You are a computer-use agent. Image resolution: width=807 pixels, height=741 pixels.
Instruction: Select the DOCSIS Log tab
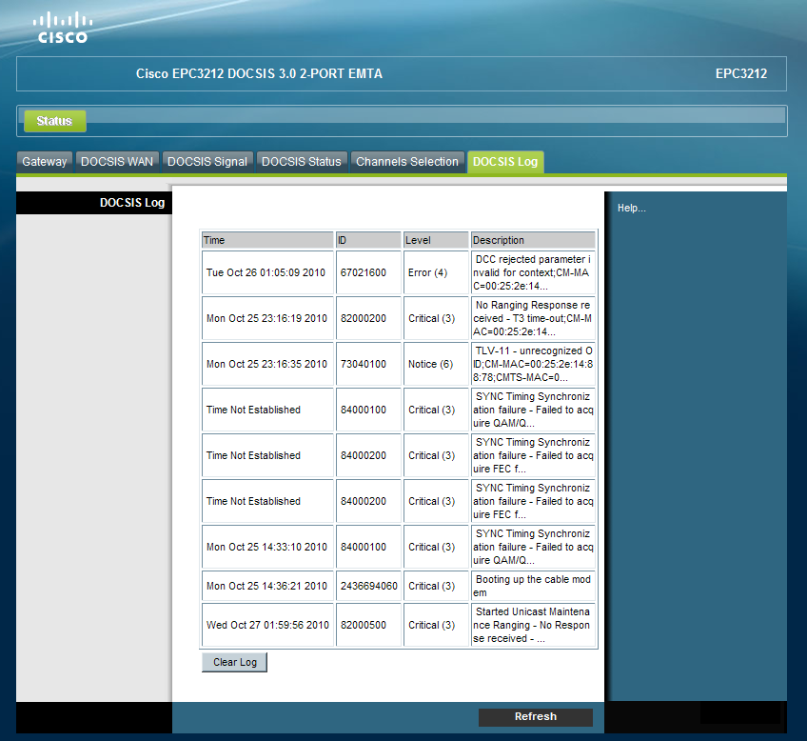(x=505, y=162)
